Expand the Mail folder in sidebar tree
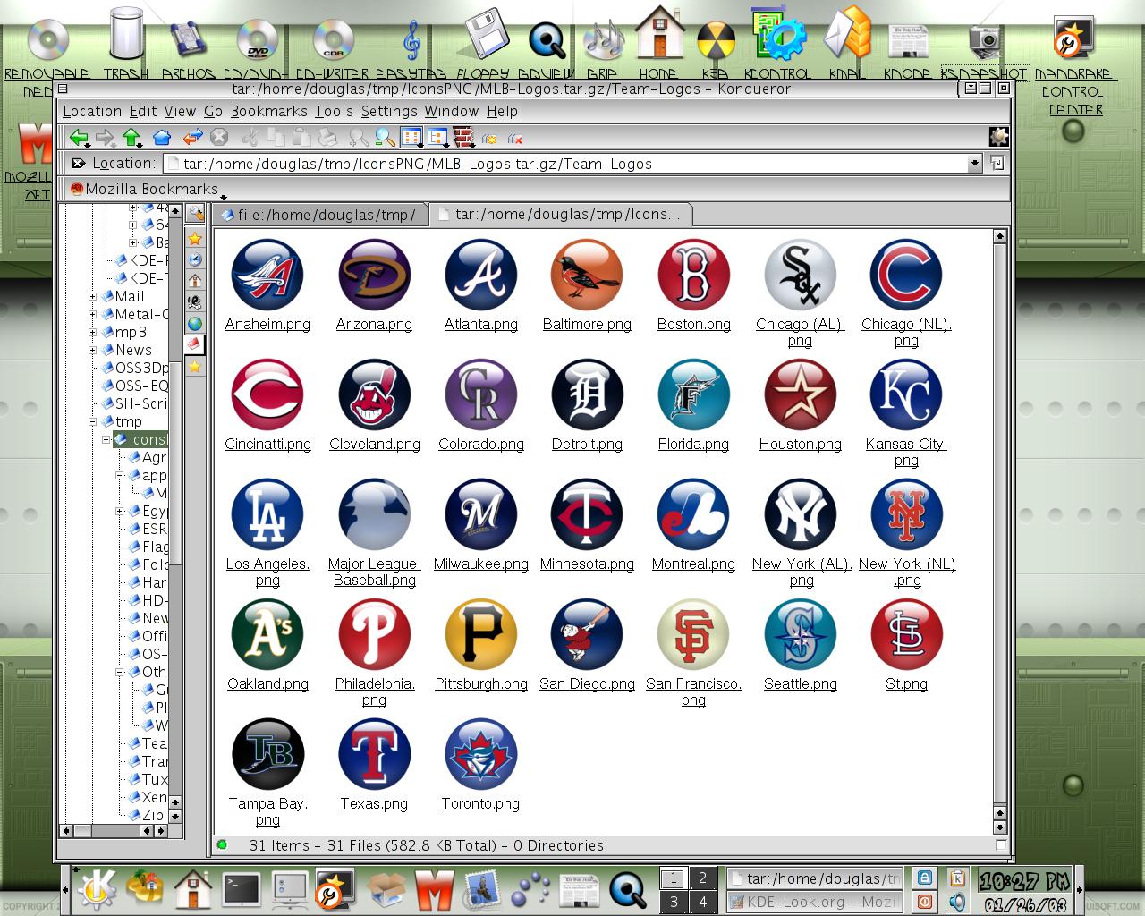Image resolution: width=1145 pixels, height=916 pixels. (93, 296)
